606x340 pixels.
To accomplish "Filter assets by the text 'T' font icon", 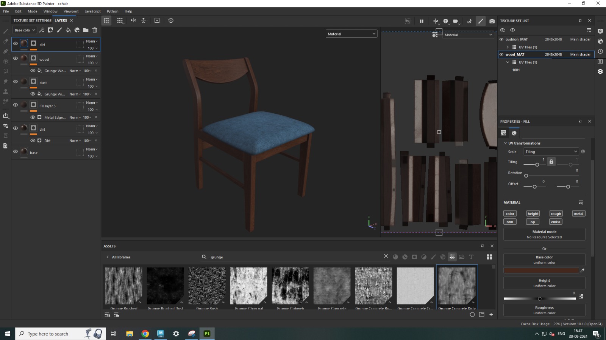I will click(471, 257).
